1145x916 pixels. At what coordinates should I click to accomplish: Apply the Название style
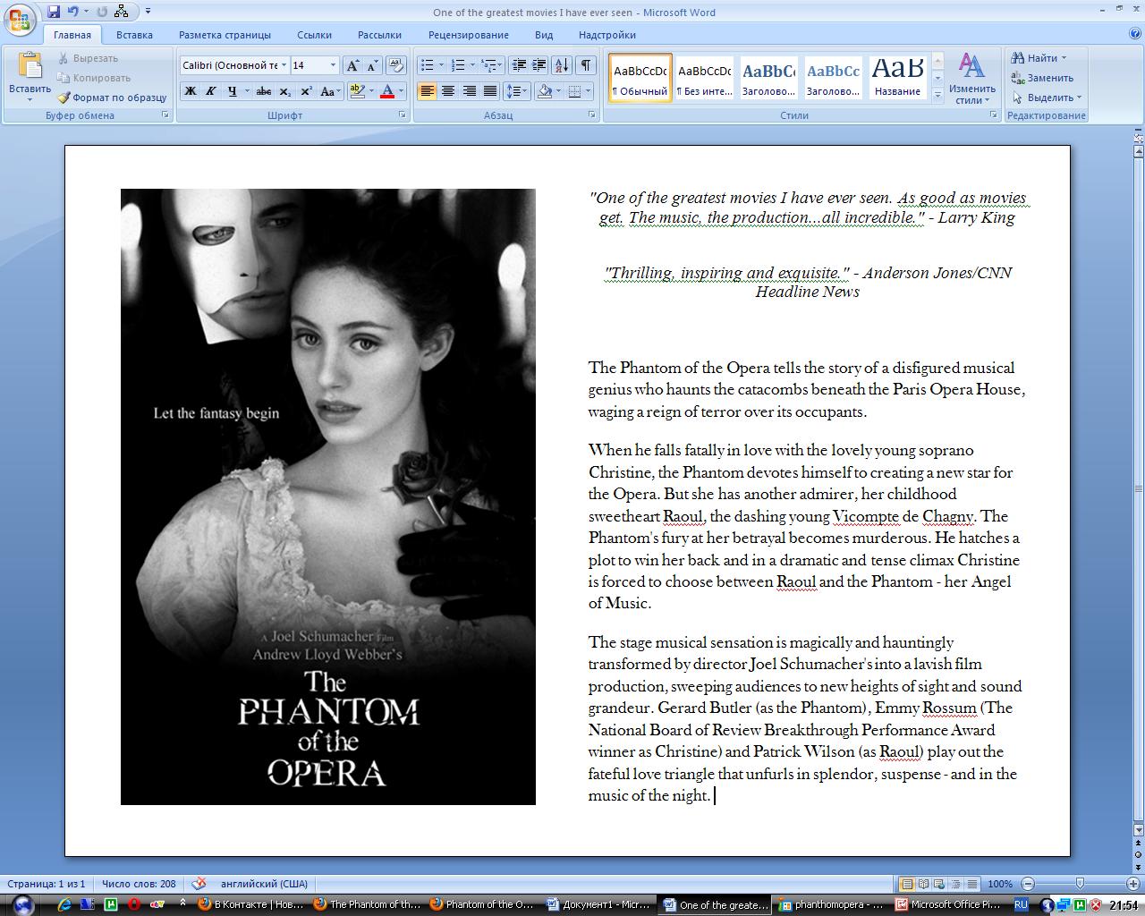click(897, 78)
